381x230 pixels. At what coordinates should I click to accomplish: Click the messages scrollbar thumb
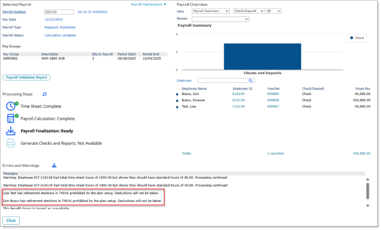coord(367,191)
